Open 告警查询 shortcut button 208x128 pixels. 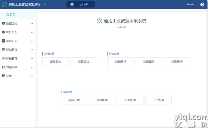point(177,61)
